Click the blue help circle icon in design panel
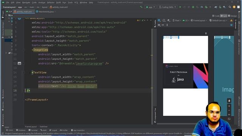 [x=231, y=25]
